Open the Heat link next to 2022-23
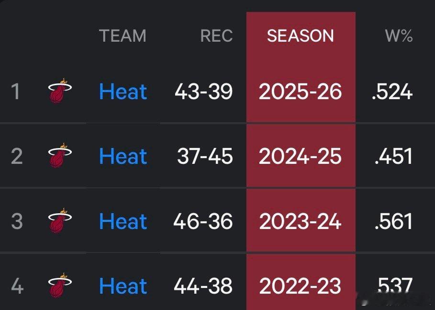The image size is (435, 310). click(x=123, y=286)
